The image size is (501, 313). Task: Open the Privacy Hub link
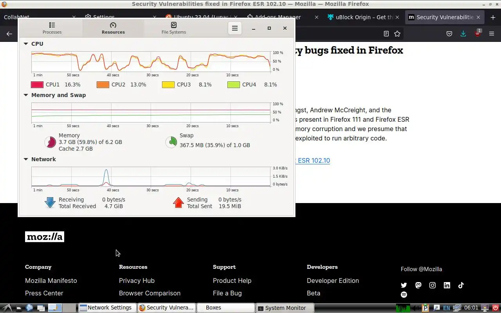(x=137, y=281)
